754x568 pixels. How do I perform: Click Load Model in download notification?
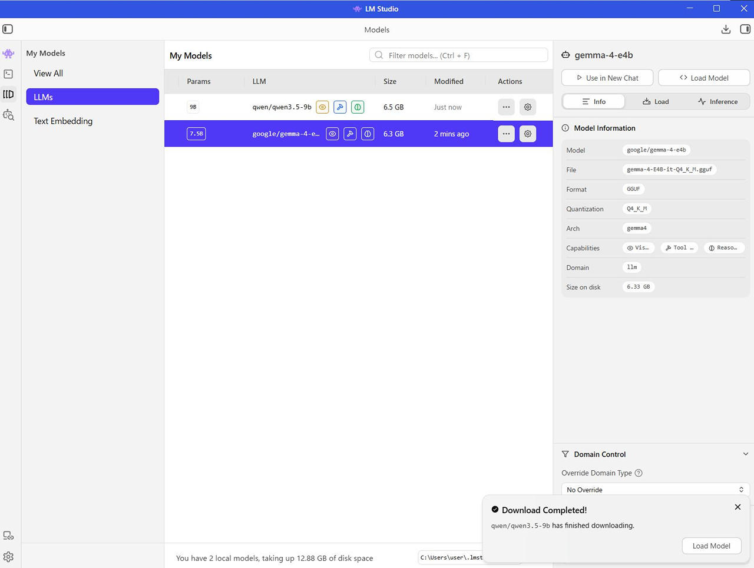pos(711,546)
